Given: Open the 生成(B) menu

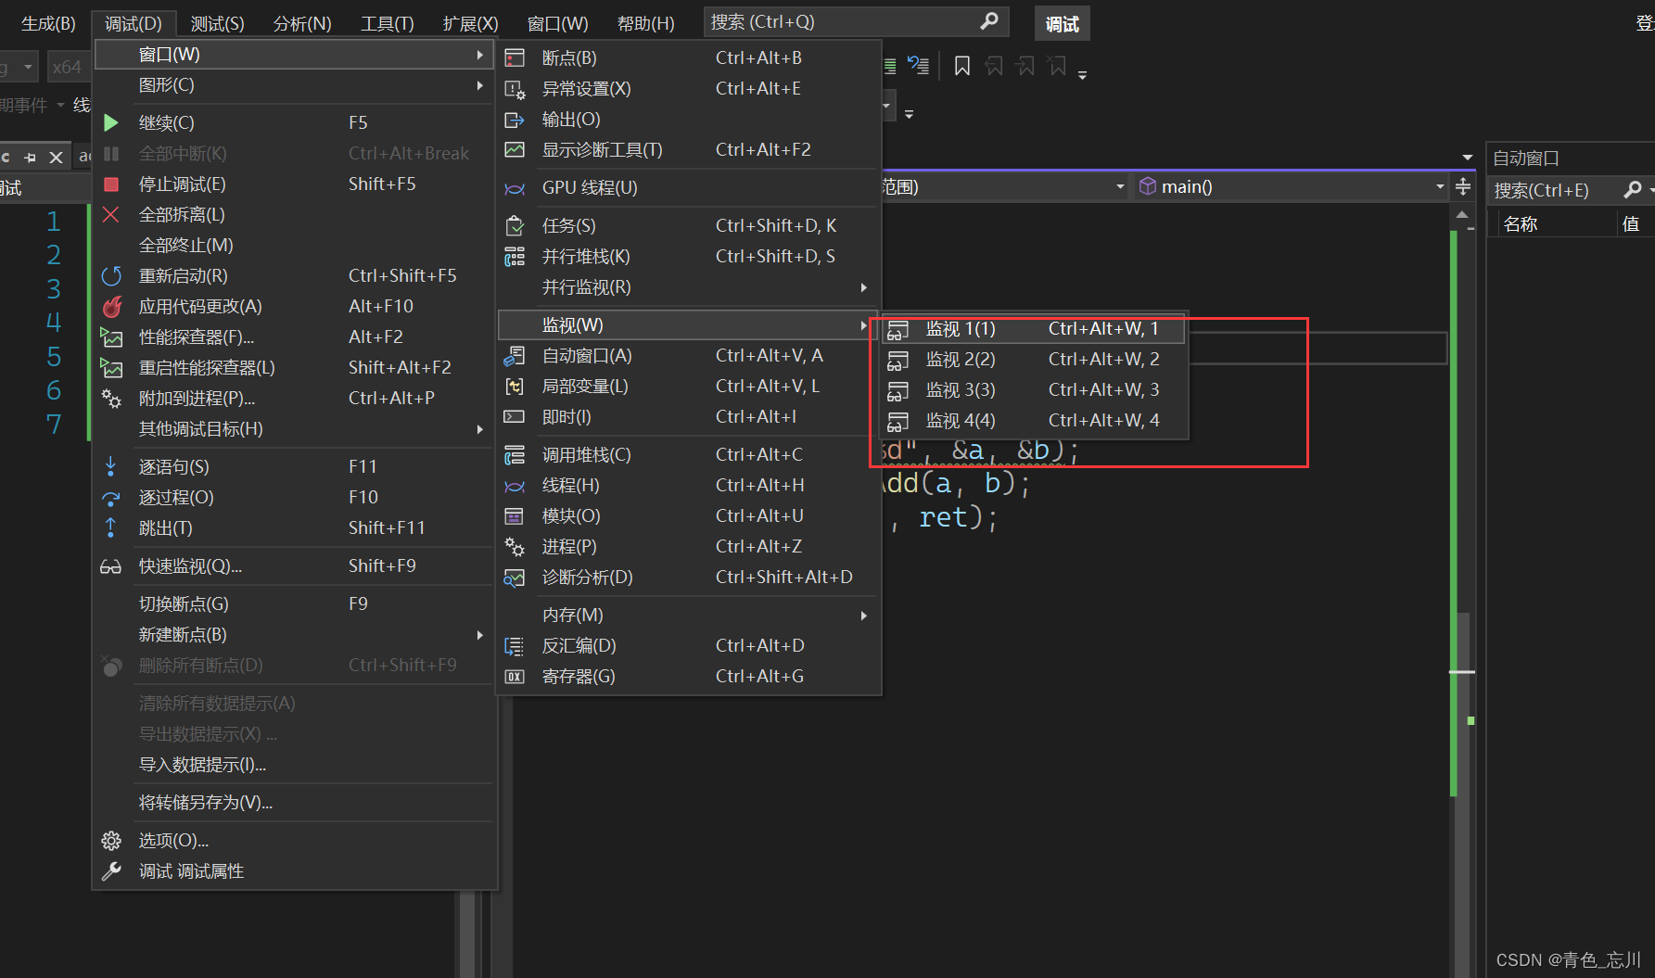Looking at the screenshot, I should click(48, 23).
